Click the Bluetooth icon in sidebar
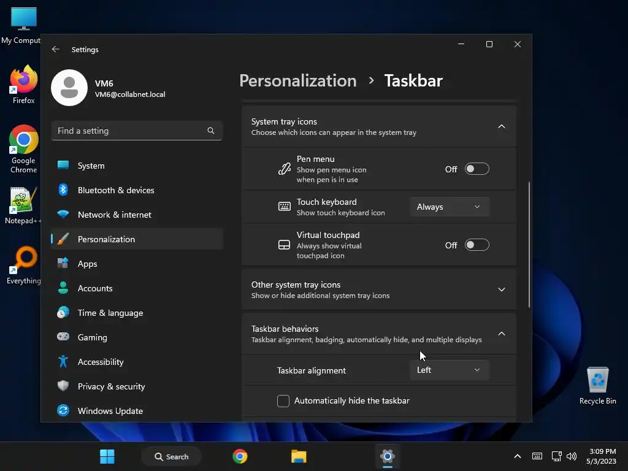This screenshot has width=628, height=471. coord(63,190)
